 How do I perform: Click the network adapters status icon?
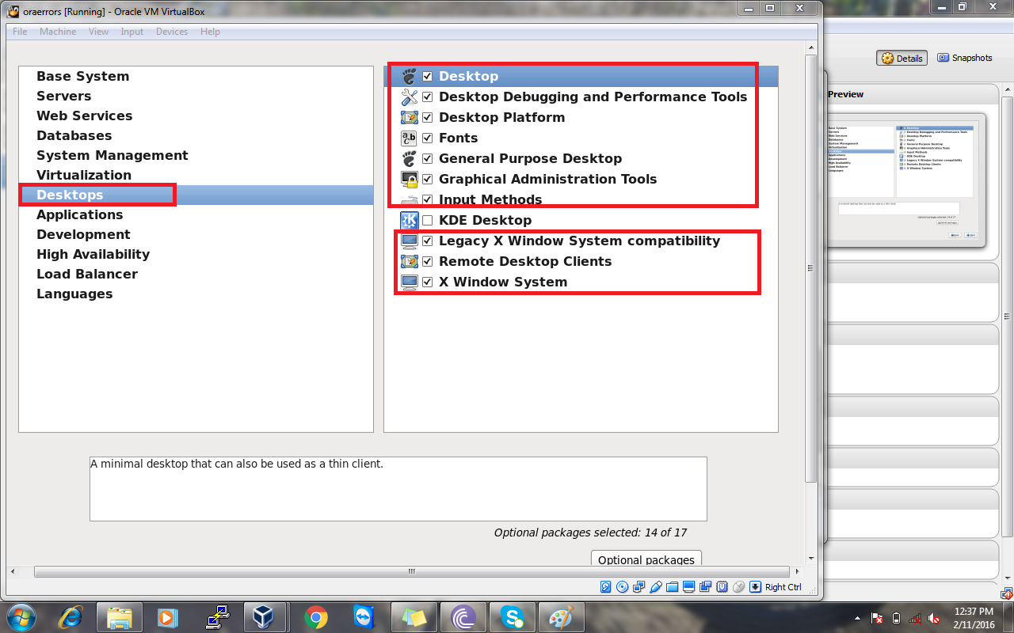pyautogui.click(x=639, y=587)
